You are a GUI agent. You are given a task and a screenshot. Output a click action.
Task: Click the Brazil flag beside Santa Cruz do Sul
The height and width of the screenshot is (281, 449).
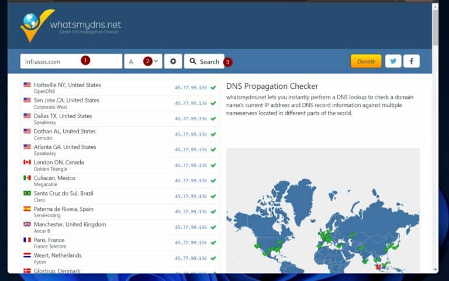pos(27,193)
